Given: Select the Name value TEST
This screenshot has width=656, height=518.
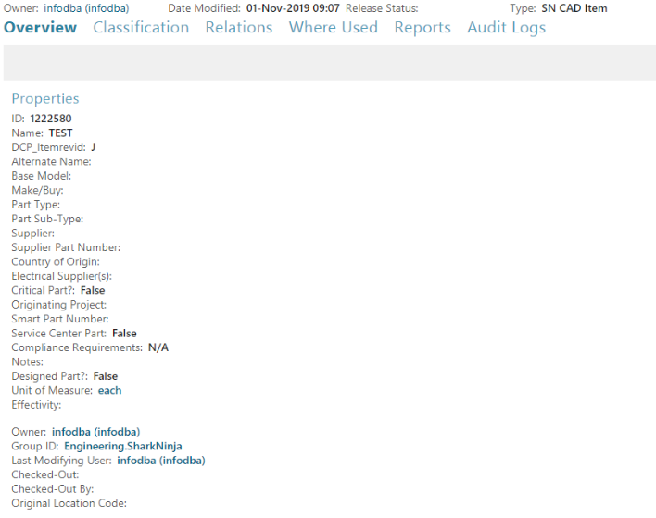Looking at the screenshot, I should tap(60, 133).
